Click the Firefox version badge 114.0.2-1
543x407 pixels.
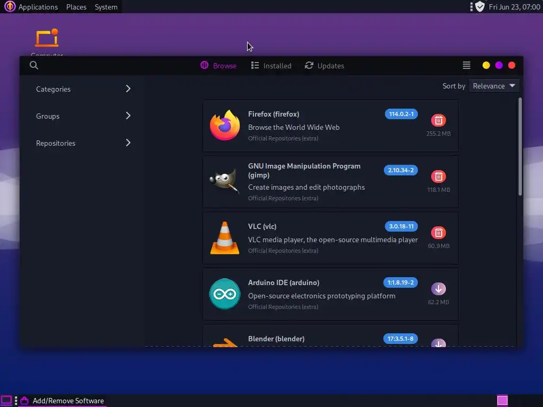pos(401,114)
